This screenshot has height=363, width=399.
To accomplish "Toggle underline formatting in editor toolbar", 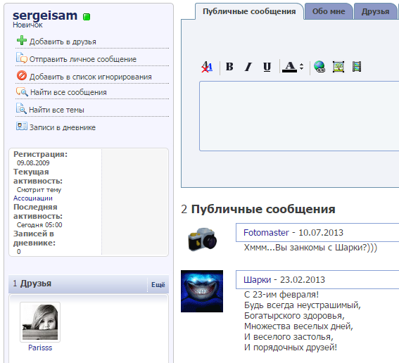I will tap(267, 67).
